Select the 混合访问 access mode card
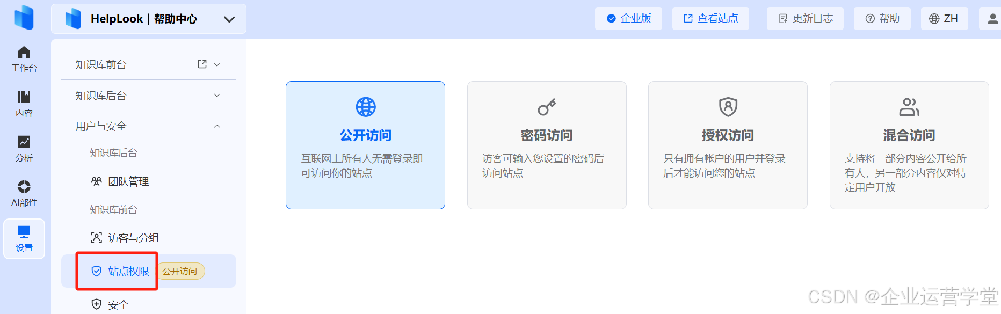 coord(909,145)
